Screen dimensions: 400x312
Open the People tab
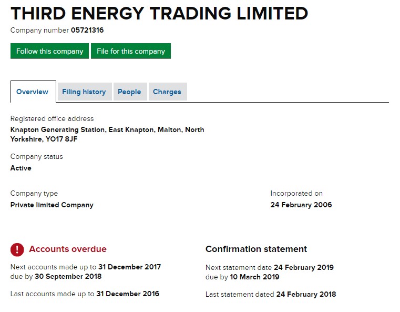(129, 92)
